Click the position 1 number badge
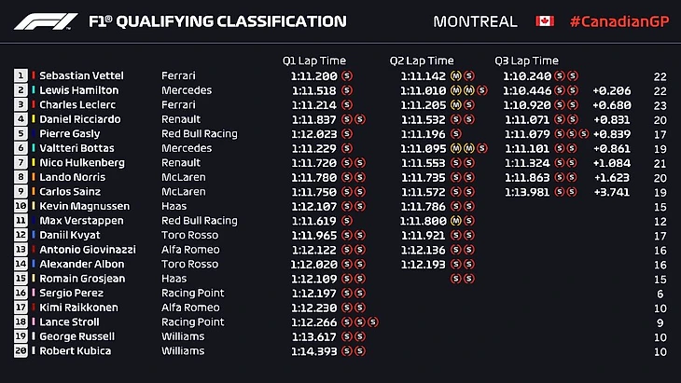Screen dimensions: 681x383 click(21, 75)
